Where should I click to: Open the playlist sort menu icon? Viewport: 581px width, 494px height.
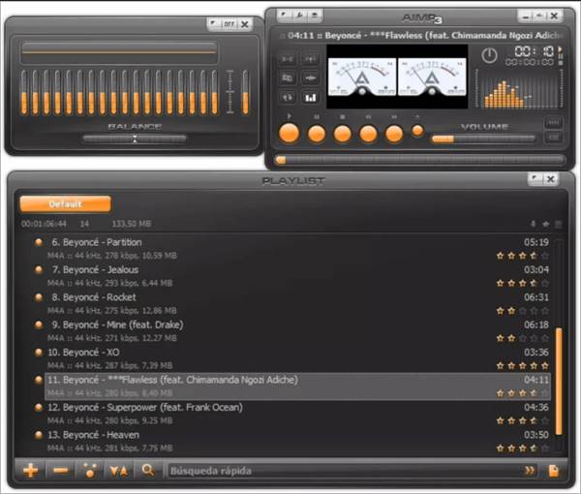[x=118, y=471]
